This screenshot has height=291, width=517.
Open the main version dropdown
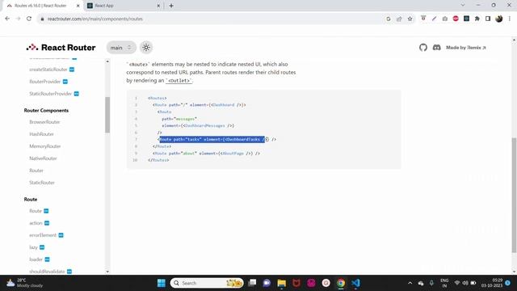(121, 48)
